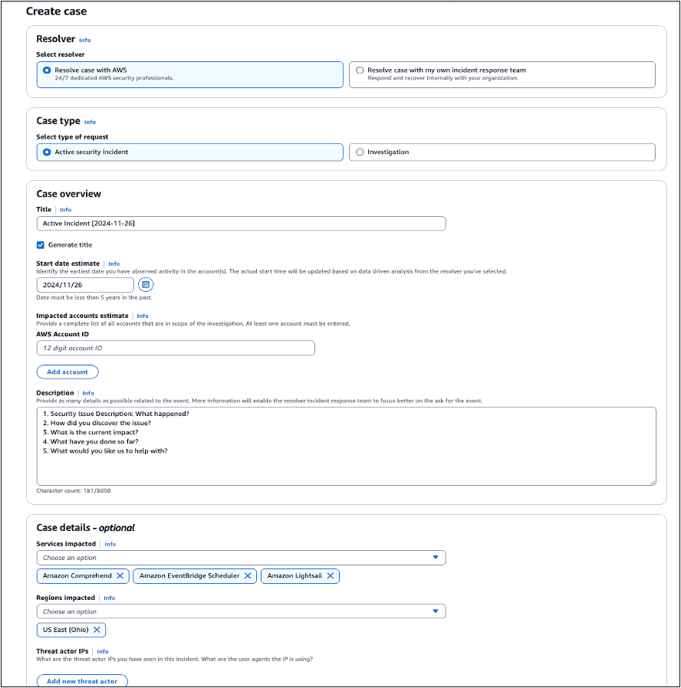Open Info link next to Resolver
681x688 pixels.
(x=84, y=40)
